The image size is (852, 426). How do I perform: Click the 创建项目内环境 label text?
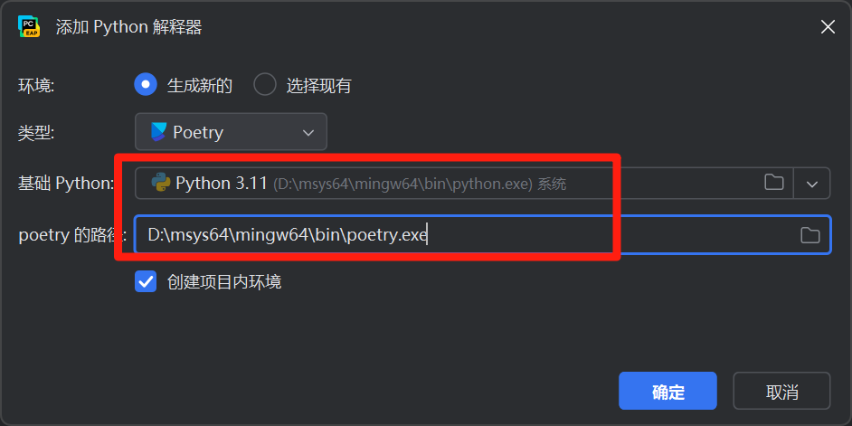click(224, 281)
